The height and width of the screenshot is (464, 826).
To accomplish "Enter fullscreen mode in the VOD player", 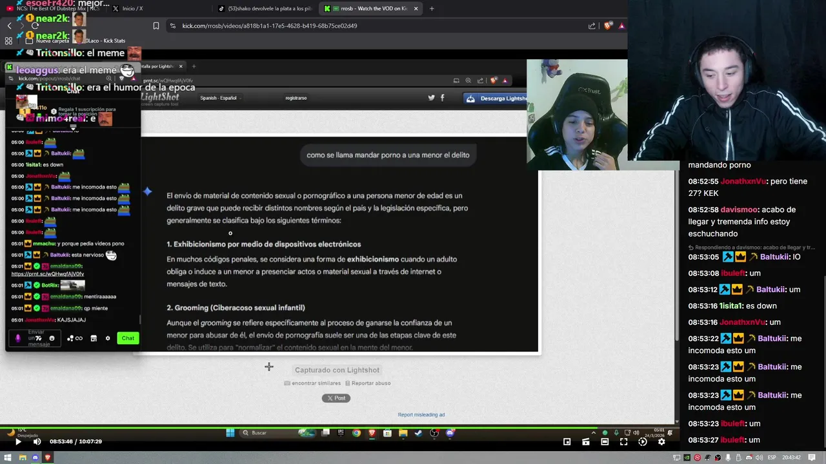I will click(x=623, y=441).
